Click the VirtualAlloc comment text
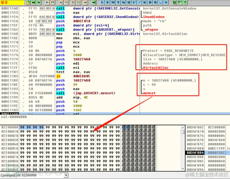This screenshot has width=230, height=179. [156, 68]
